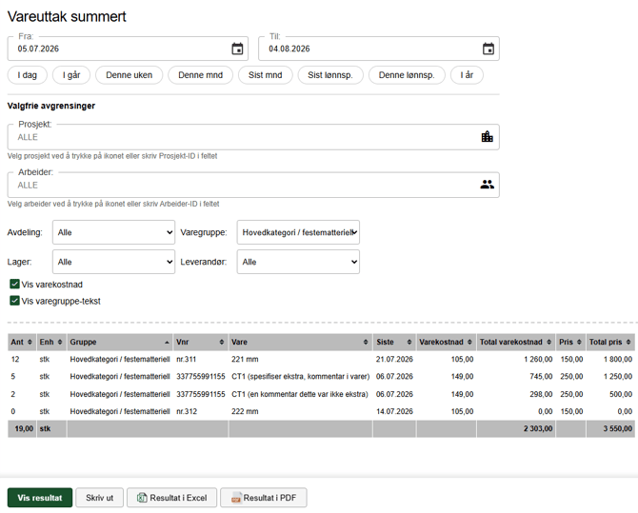
Task: Click the 14.07.2026 date cell
Action: [x=394, y=411]
